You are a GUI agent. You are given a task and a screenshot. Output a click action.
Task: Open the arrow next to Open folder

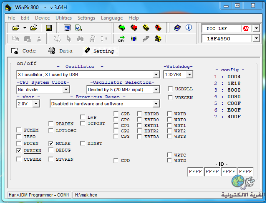pos(25,28)
